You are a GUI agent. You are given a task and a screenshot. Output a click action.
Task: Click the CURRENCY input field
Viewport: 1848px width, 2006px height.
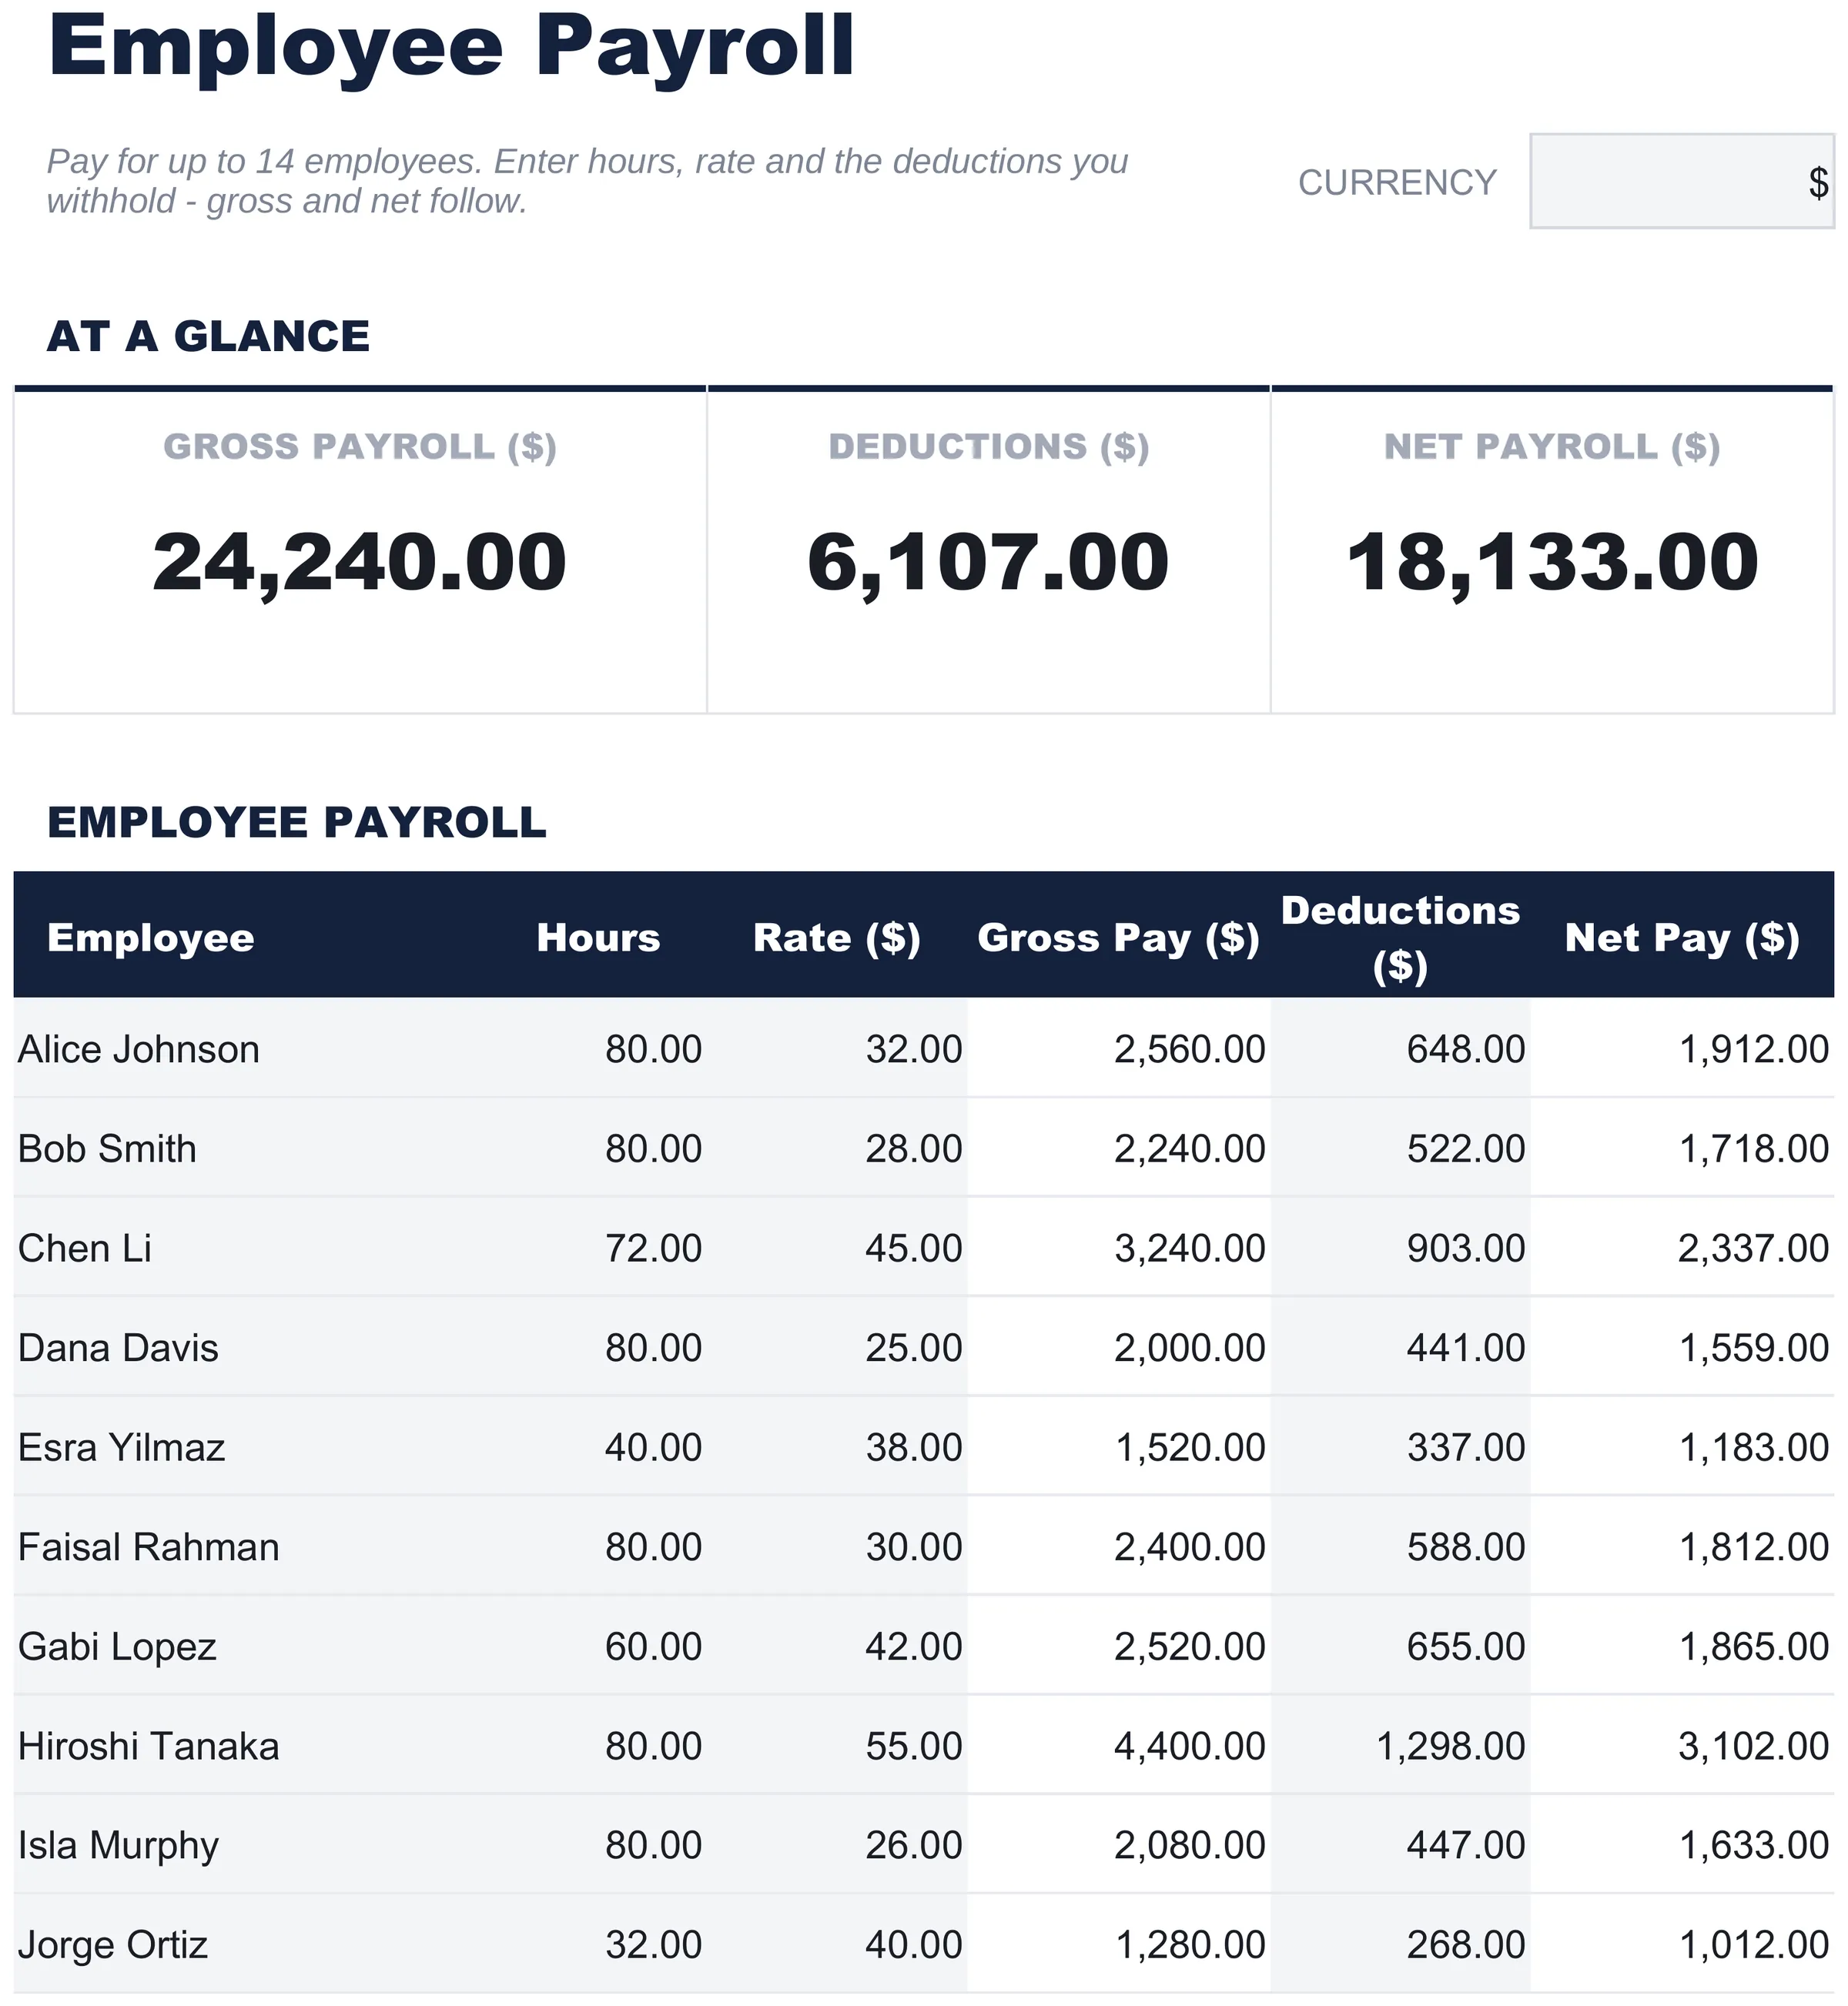(1681, 181)
